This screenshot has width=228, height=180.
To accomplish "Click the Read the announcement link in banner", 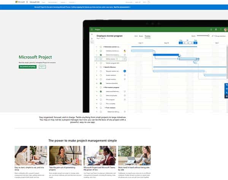I will coord(122,7).
